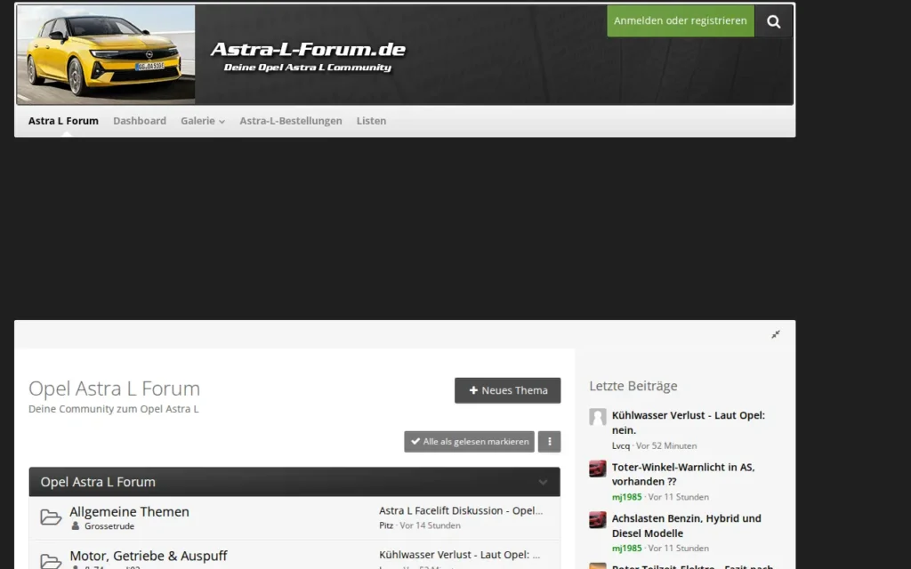Click Anmelden oder registrieren button

[x=681, y=21]
